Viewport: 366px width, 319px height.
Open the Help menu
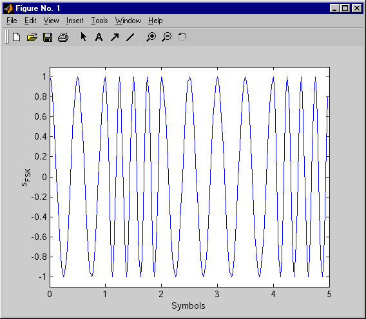click(x=155, y=21)
